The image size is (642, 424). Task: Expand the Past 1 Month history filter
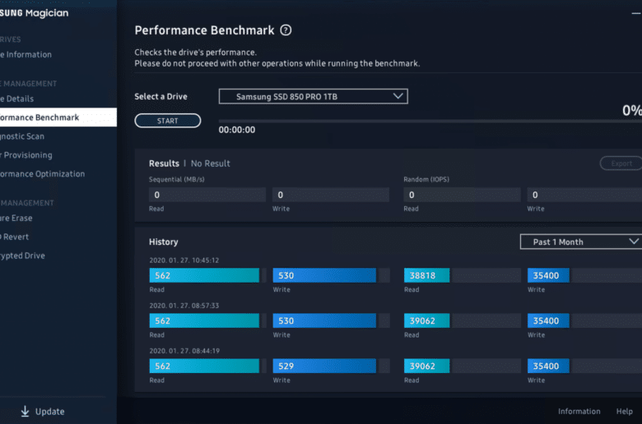(581, 242)
